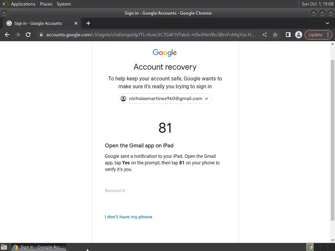335x251 pixels.
Task: Open a new tab with plus button
Action: click(x=88, y=23)
